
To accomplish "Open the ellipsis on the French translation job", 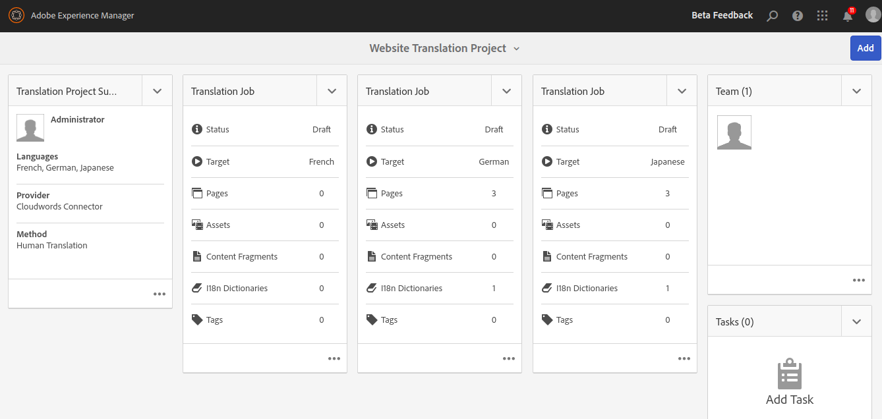I will pyautogui.click(x=334, y=358).
